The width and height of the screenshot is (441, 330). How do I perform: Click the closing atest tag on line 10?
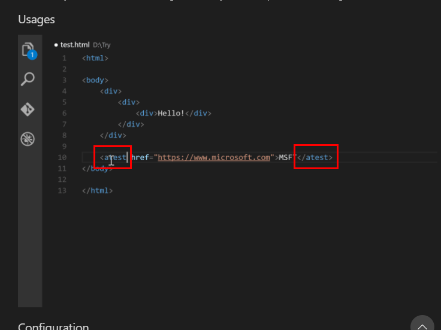pos(315,157)
